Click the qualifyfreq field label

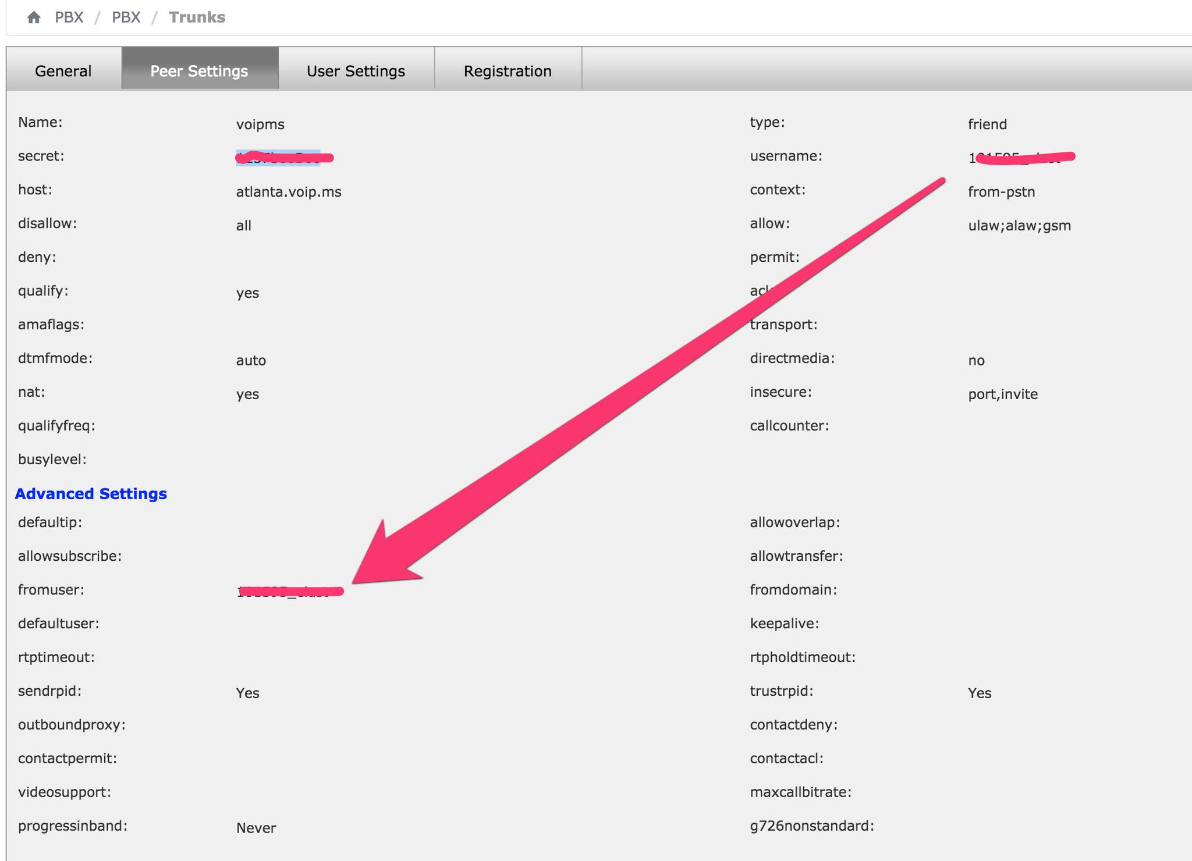click(x=56, y=426)
